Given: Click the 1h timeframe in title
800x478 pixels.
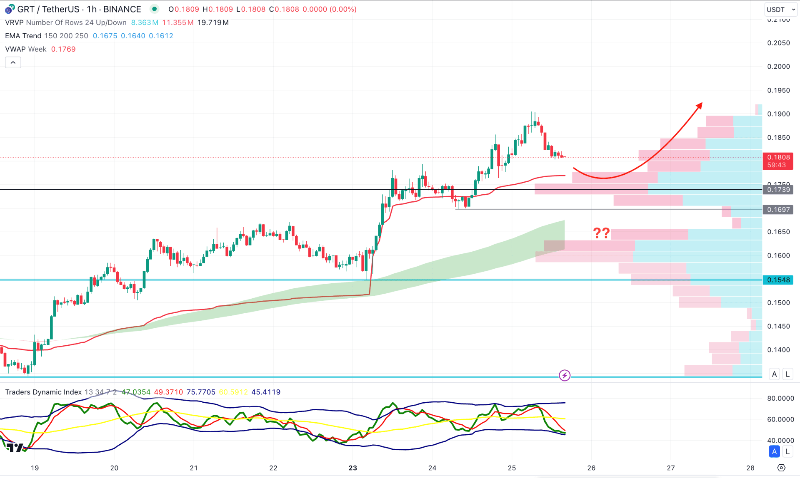Looking at the screenshot, I should tap(92, 9).
